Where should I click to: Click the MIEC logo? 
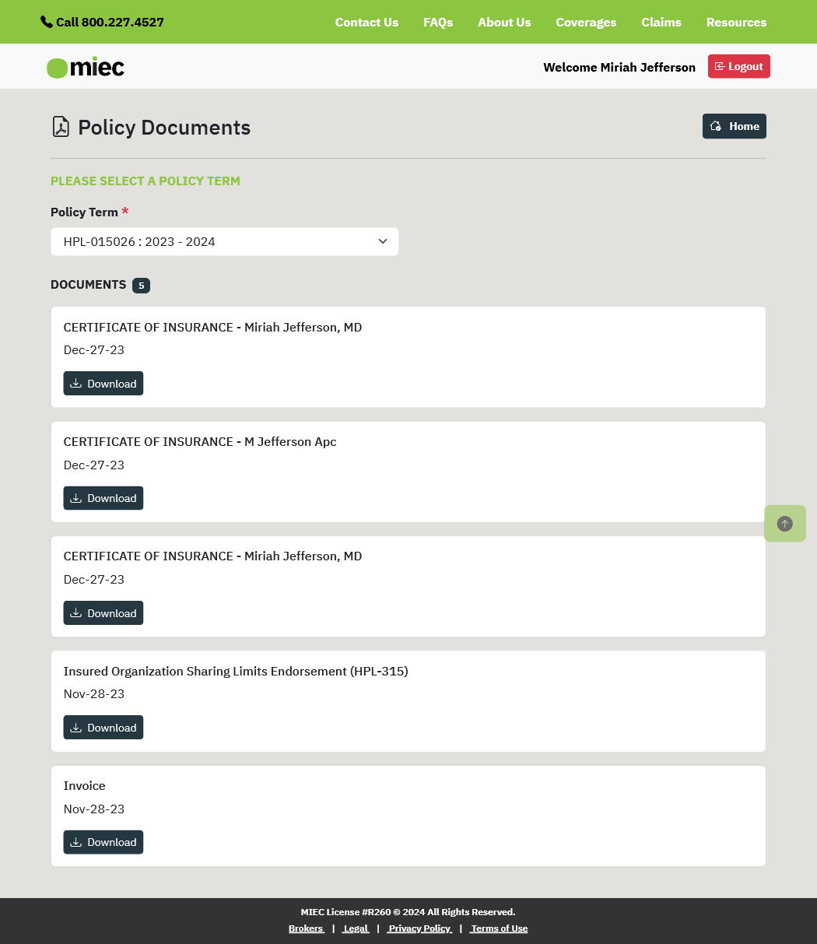coord(85,68)
